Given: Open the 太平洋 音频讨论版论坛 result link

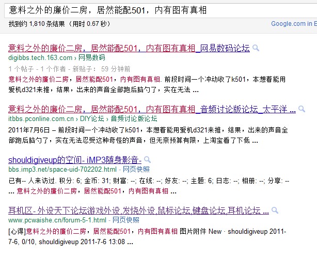Looking at the screenshot, I should [x=152, y=109].
